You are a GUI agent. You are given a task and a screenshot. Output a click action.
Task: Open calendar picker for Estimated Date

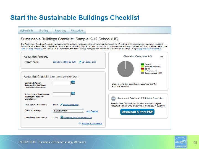(x=73, y=82)
